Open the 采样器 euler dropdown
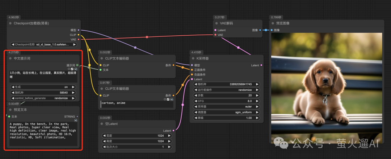The image size is (391, 159). pos(226,106)
